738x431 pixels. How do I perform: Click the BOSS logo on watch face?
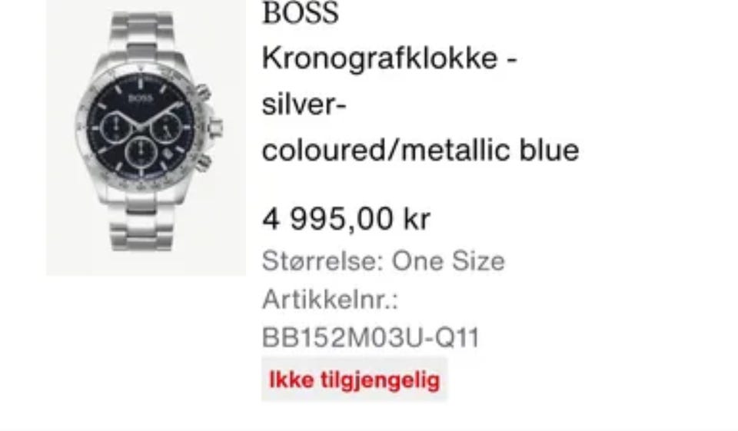click(x=141, y=98)
